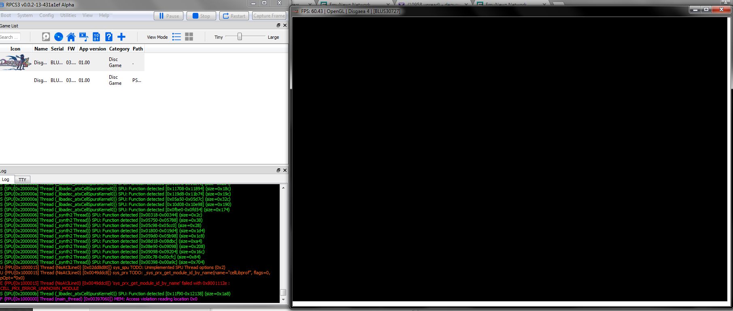Image resolution: width=733 pixels, height=311 pixels.
Task: Click the audio/video media filter icon
Action: [x=83, y=37]
